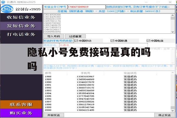Click down arrow of number list scrollbar
The height and width of the screenshot is (118, 177).
point(173,32)
